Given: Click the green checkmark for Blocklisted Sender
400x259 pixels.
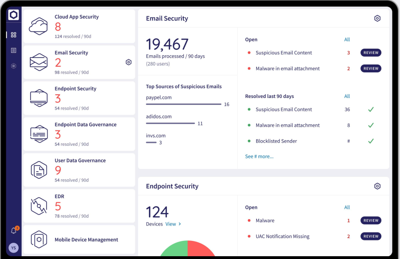Looking at the screenshot, I should (371, 141).
